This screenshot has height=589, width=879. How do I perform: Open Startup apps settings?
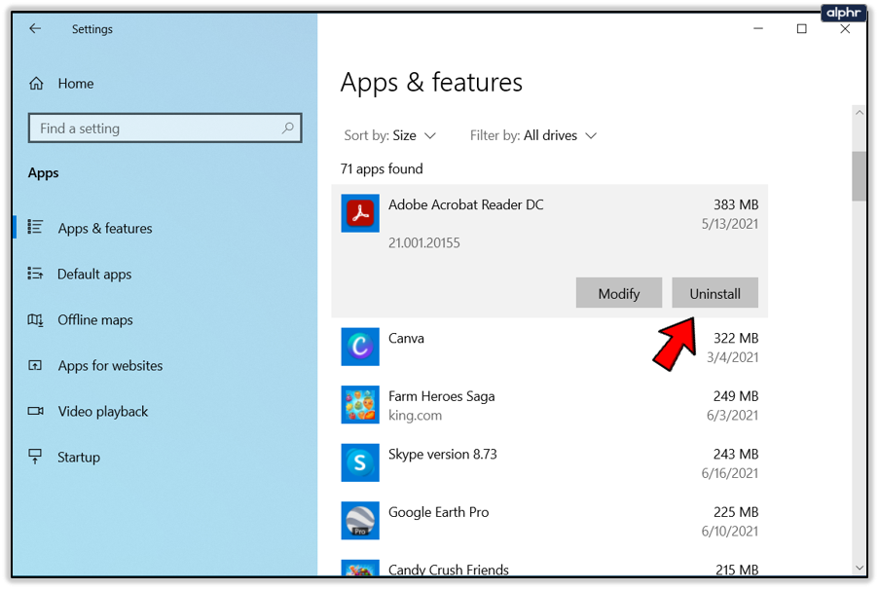(x=79, y=458)
